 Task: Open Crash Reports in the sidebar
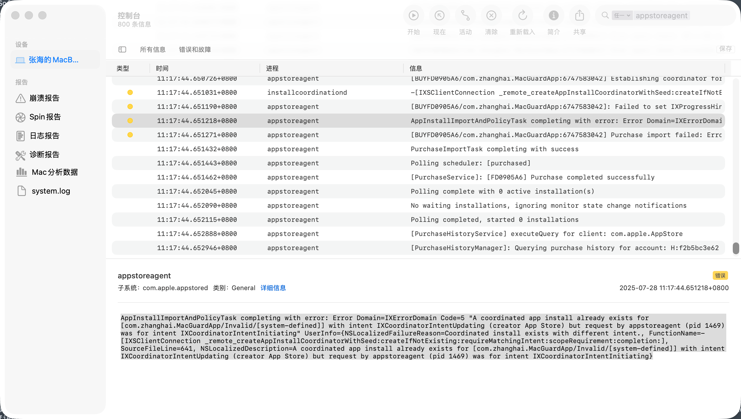[44, 98]
